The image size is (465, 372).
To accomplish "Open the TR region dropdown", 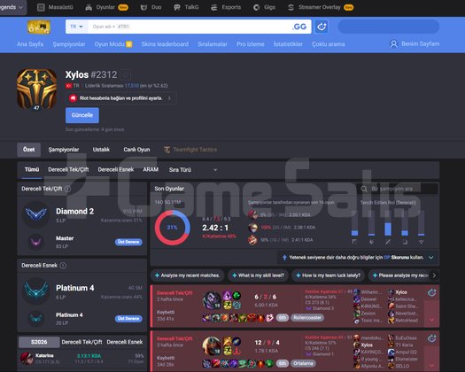I will (76, 27).
